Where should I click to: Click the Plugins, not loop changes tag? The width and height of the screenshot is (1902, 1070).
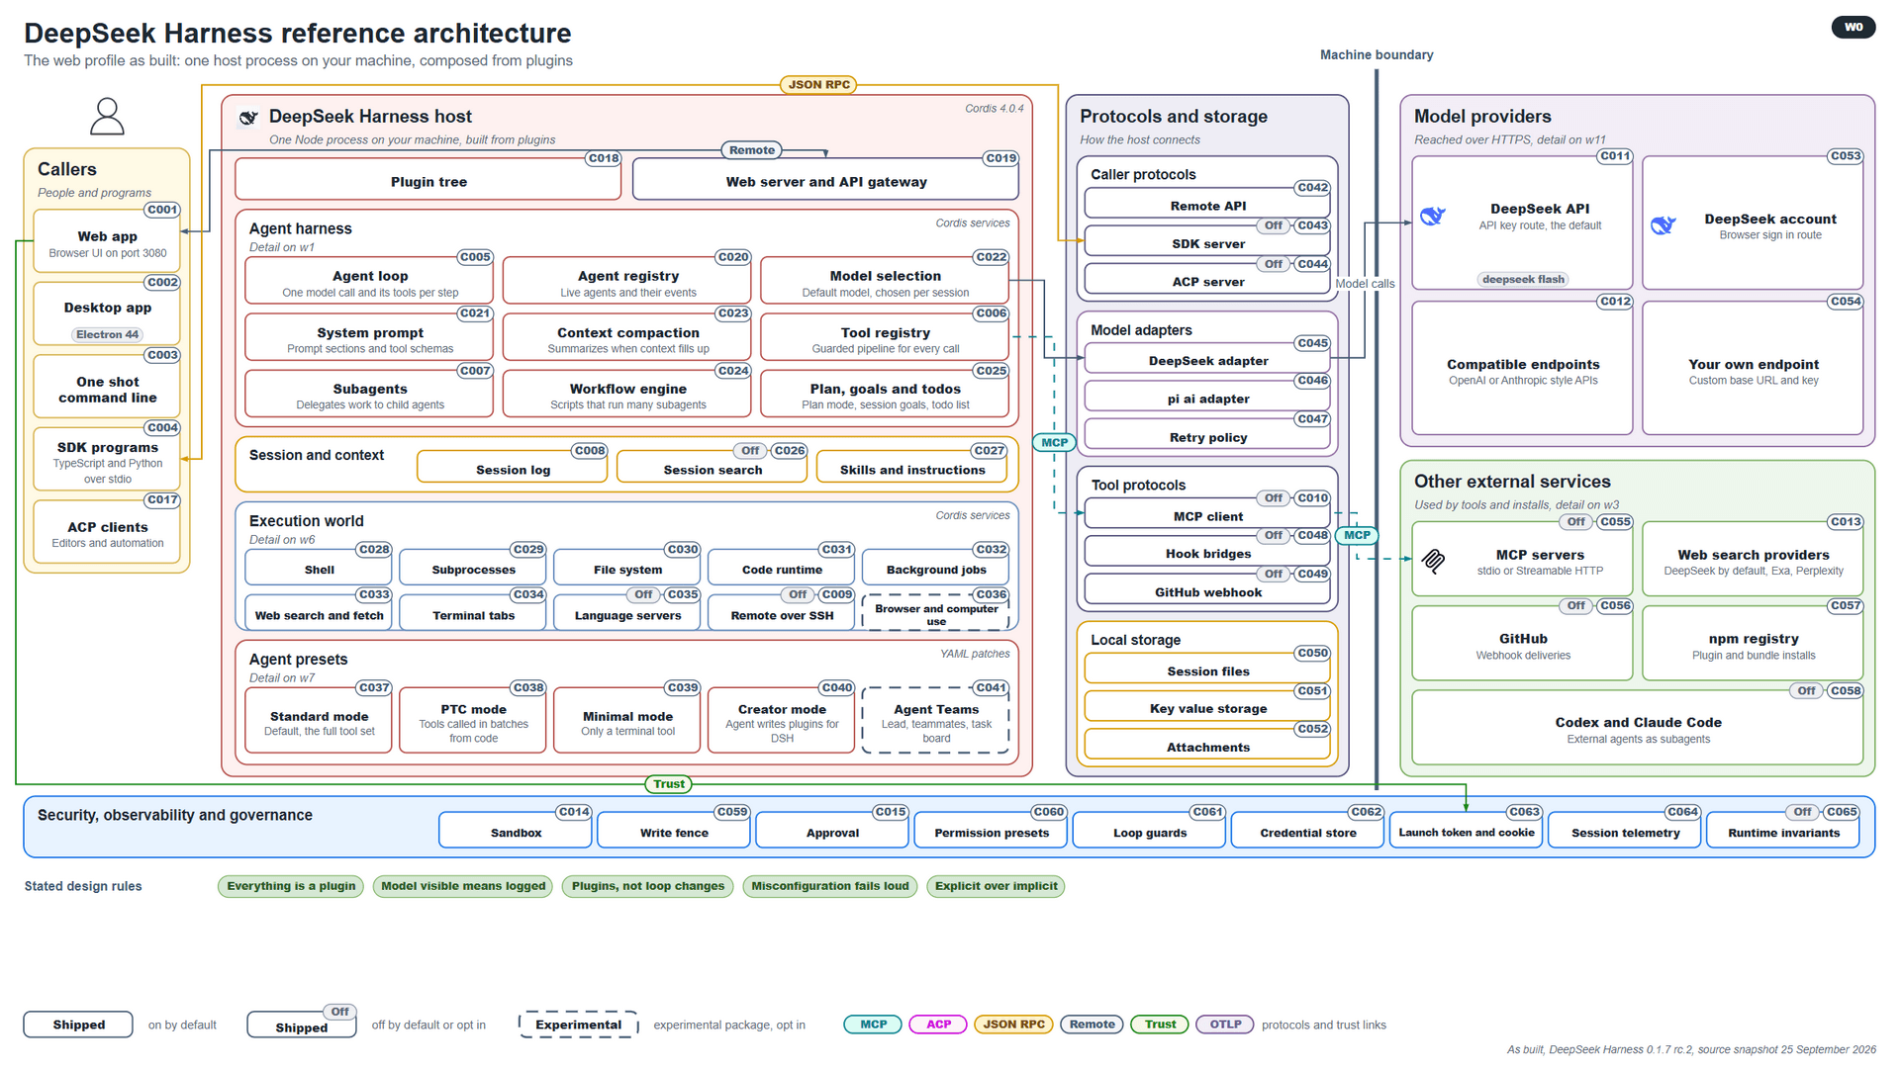[x=648, y=887]
